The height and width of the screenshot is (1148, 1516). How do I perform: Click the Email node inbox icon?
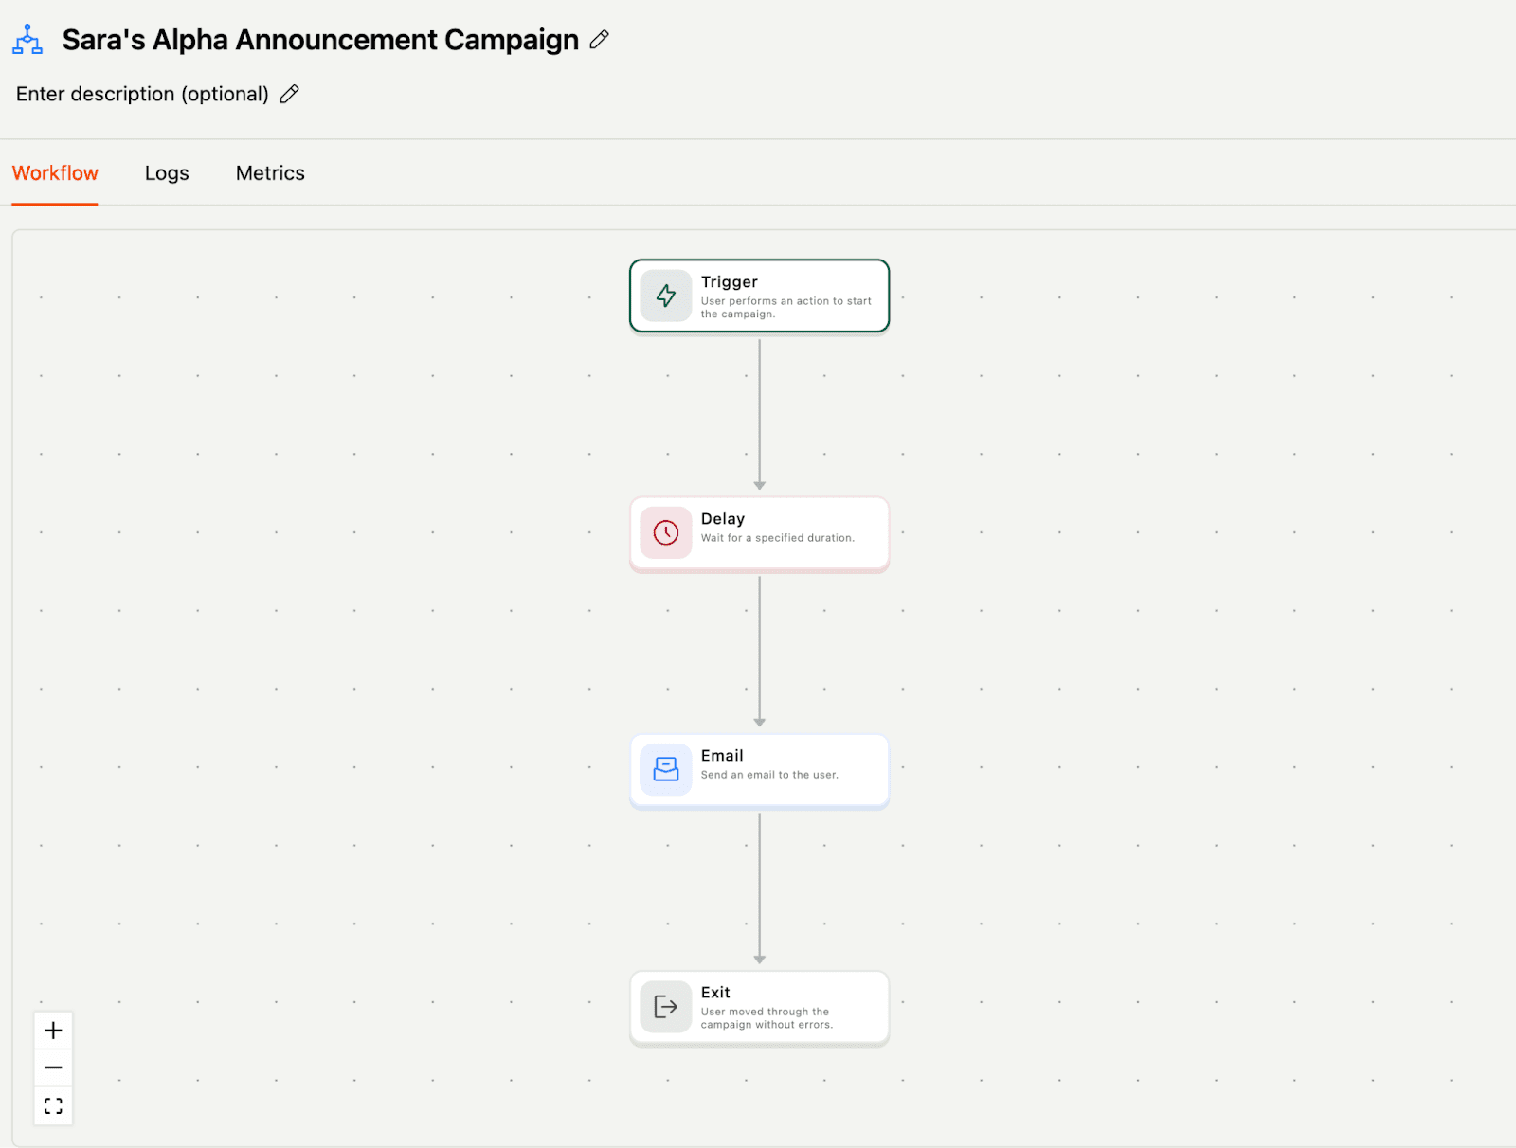point(666,769)
